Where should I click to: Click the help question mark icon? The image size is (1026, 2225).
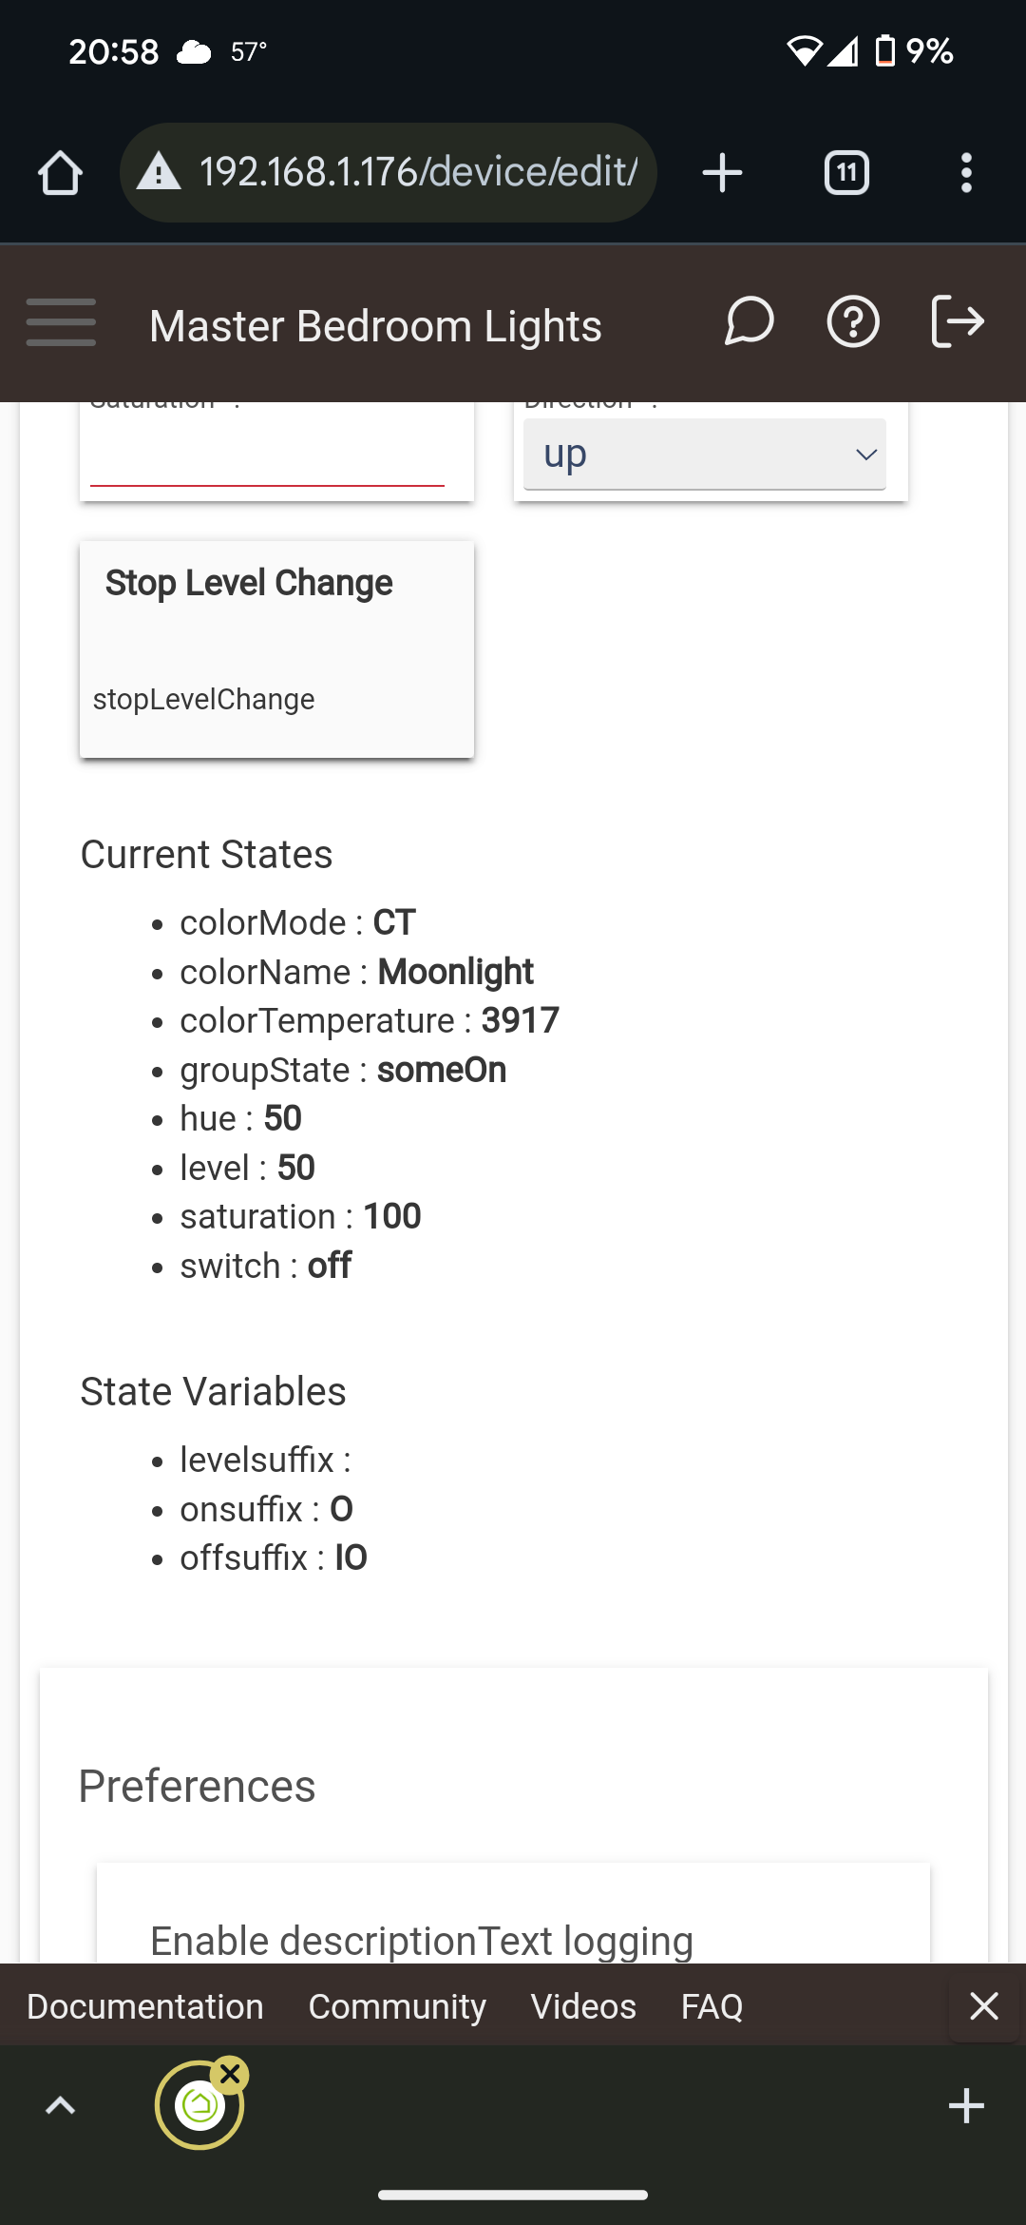pyautogui.click(x=853, y=321)
